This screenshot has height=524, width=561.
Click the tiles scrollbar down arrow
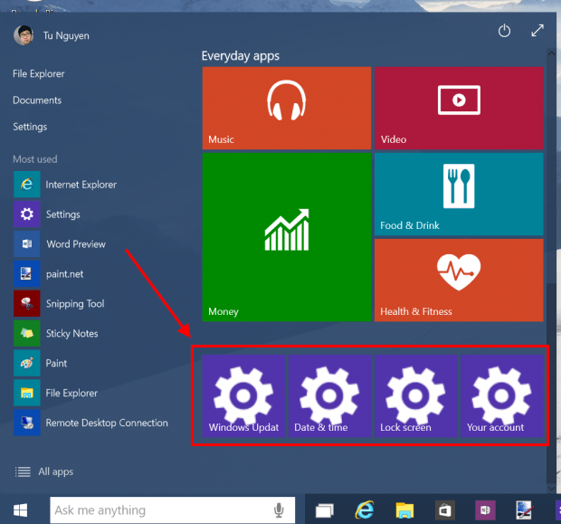[551, 488]
